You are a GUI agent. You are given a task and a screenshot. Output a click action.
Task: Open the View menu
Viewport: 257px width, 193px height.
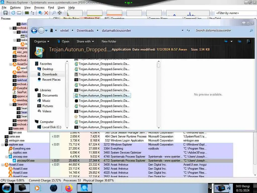[x=27, y=8]
